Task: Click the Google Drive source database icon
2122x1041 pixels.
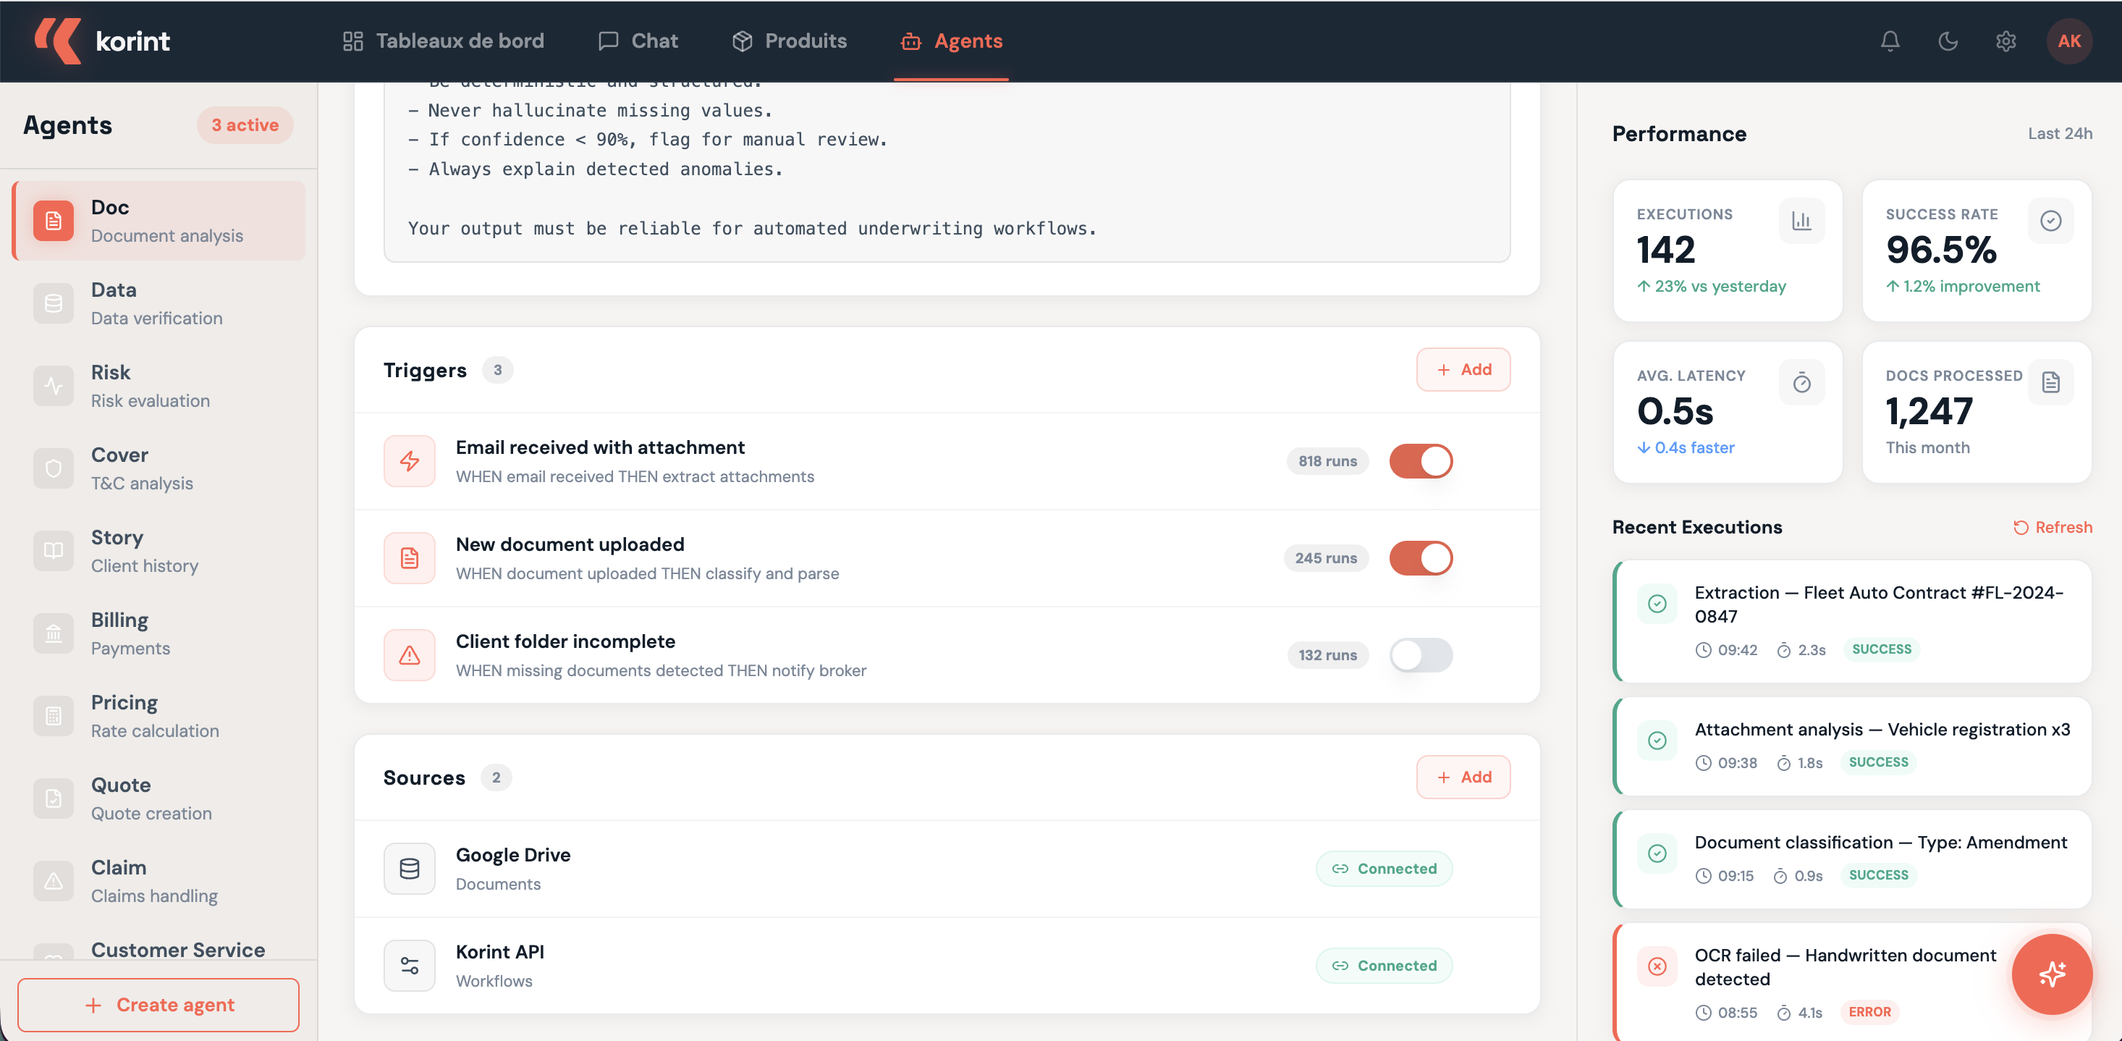Action: [409, 868]
